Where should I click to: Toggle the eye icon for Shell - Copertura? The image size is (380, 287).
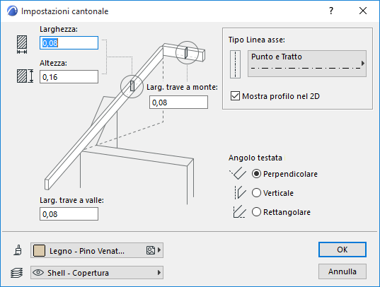(x=38, y=272)
